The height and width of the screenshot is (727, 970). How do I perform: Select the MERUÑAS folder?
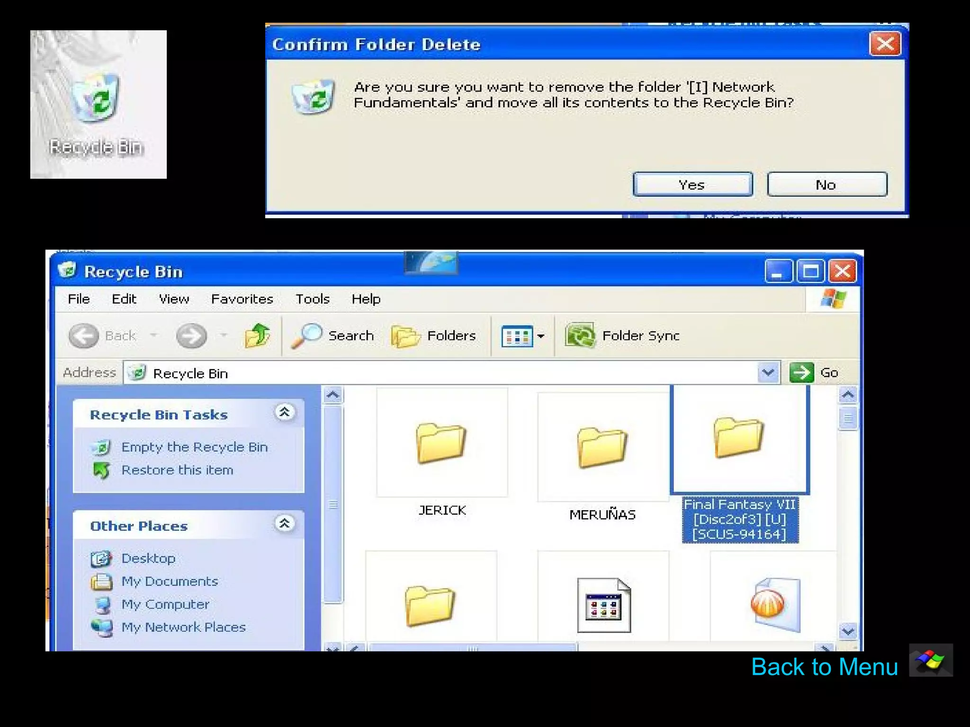(x=602, y=448)
